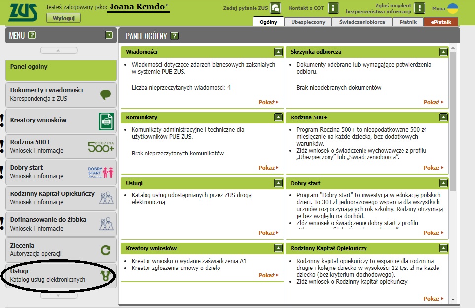
Task: Click the security incident exclamation icon
Action: point(419,8)
